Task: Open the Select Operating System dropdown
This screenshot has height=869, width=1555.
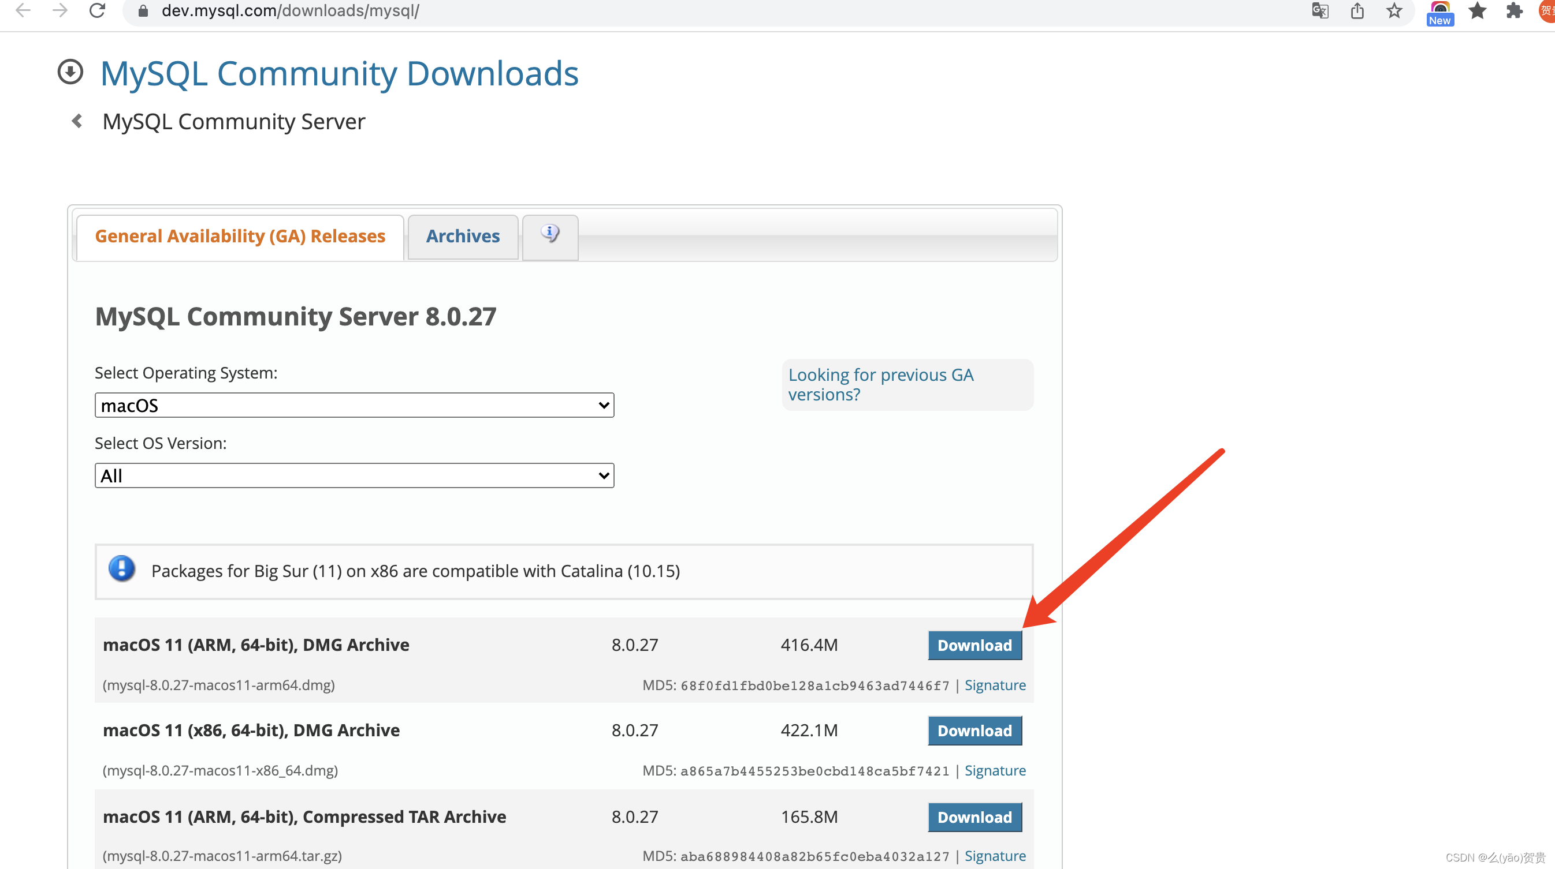Action: 354,405
